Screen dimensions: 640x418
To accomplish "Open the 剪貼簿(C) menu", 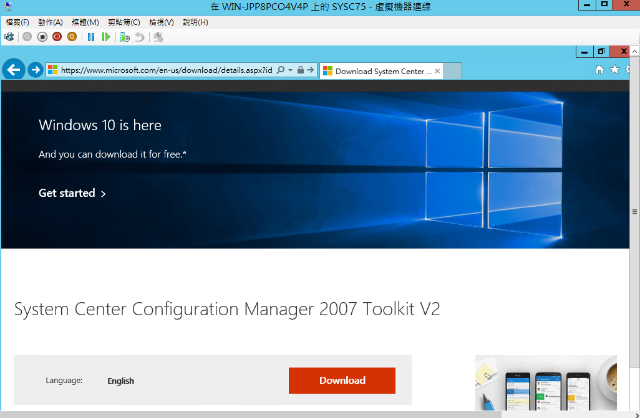I will [x=124, y=22].
